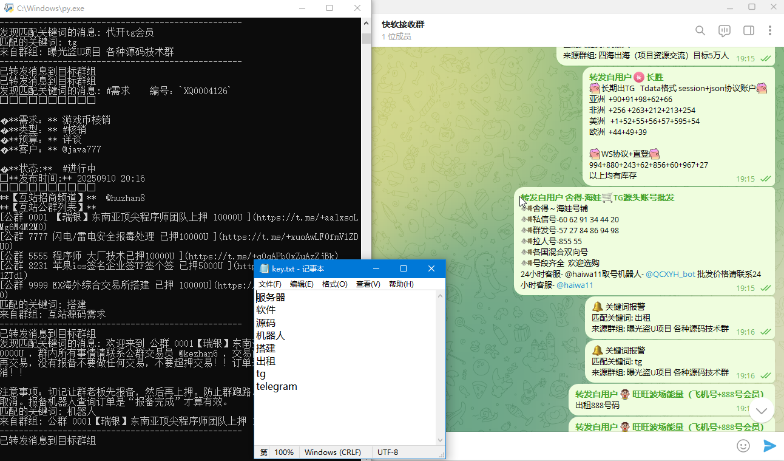Image resolution: width=784 pixels, height=461 pixels.
Task: Click the 快软接收群 chat title header
Action: [x=403, y=25]
